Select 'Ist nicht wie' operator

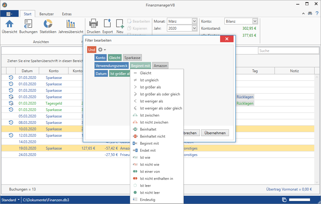(157, 165)
